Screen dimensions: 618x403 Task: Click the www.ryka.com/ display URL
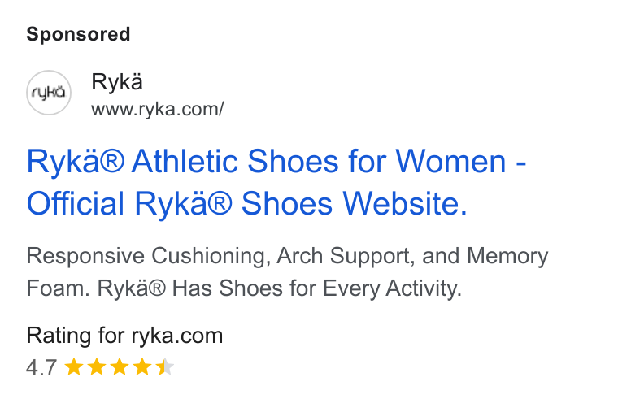(158, 109)
